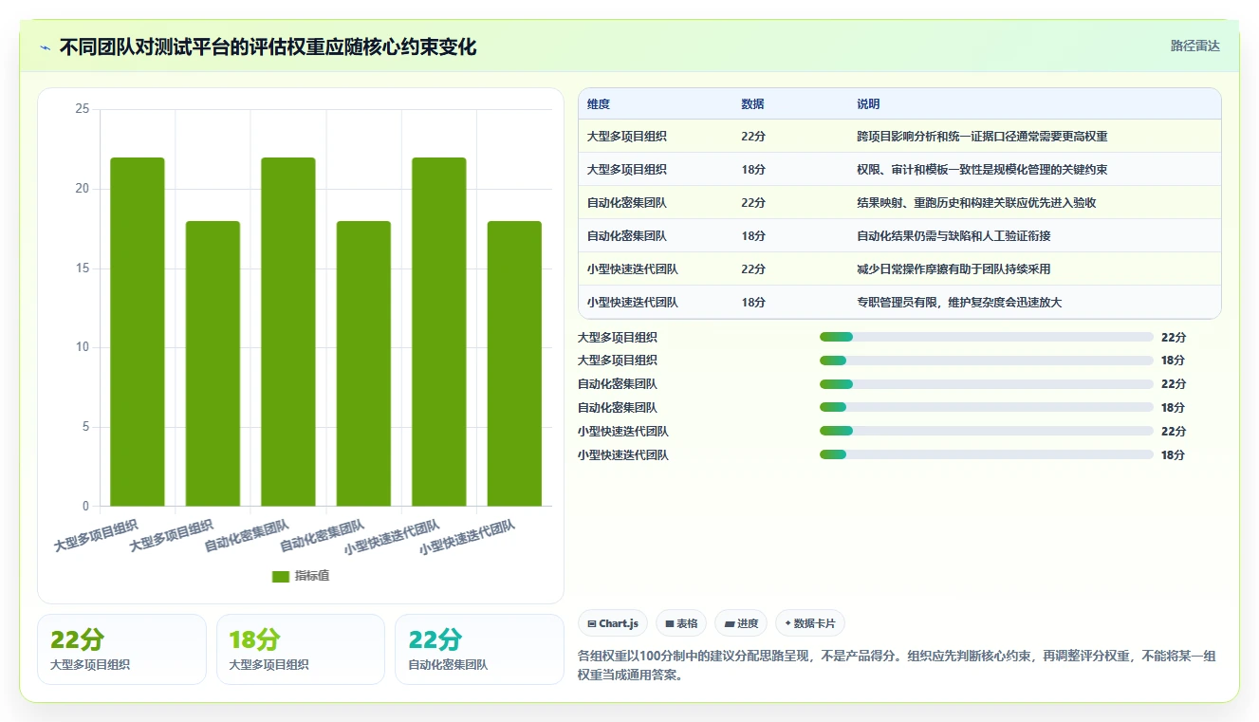The height and width of the screenshot is (722, 1259).
Task: Click the y-axis label 20
Action: pyautogui.click(x=82, y=189)
